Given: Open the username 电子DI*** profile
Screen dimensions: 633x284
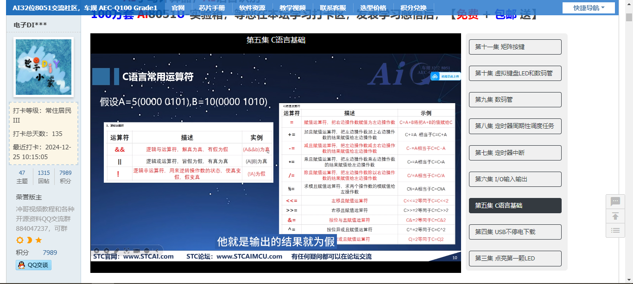Looking at the screenshot, I should 30,25.
